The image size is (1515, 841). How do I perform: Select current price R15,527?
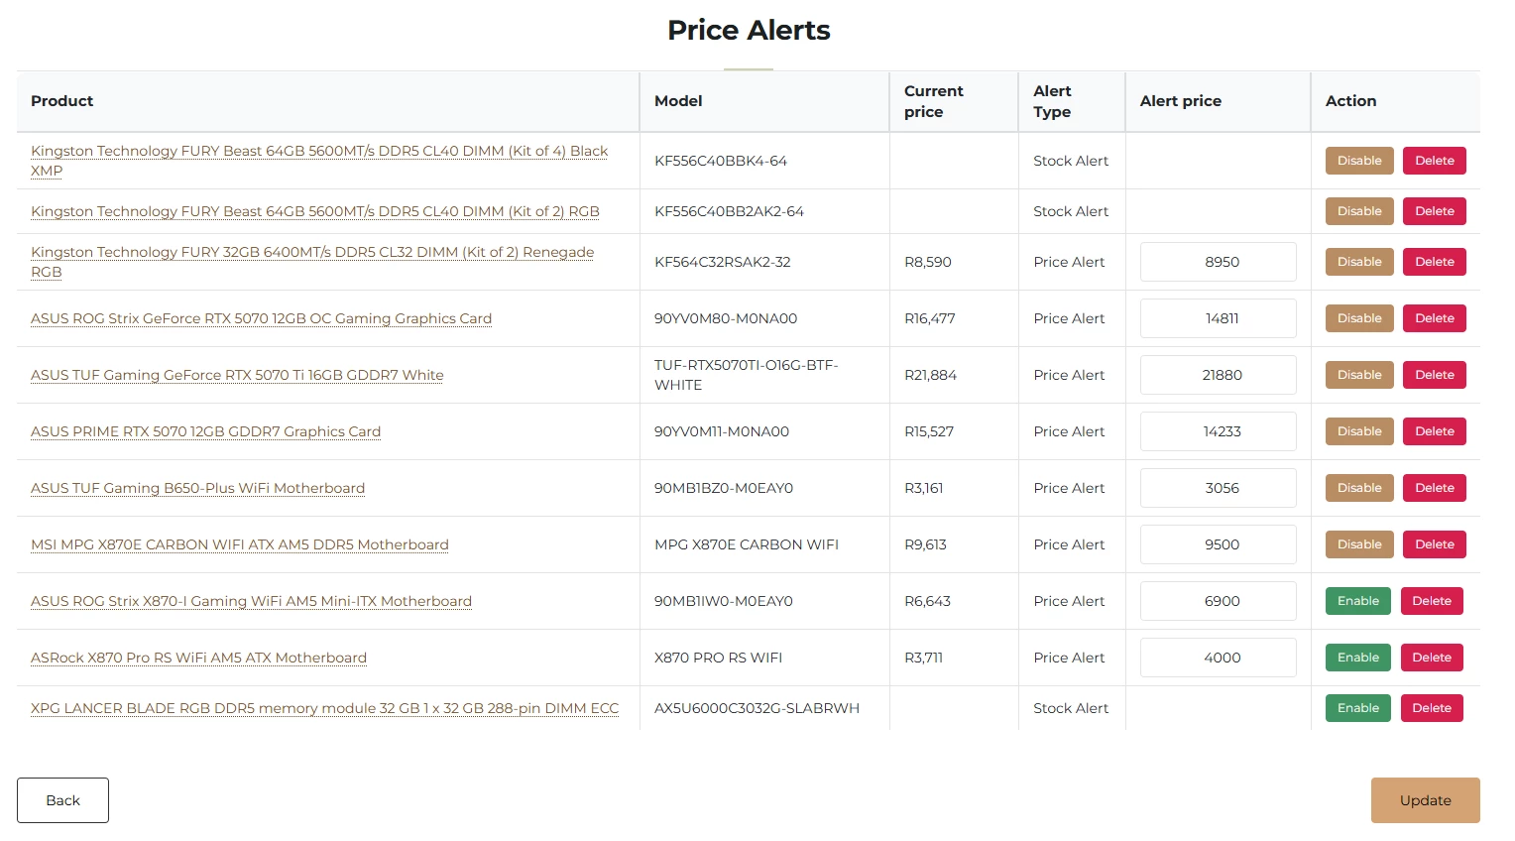pyautogui.click(x=930, y=431)
